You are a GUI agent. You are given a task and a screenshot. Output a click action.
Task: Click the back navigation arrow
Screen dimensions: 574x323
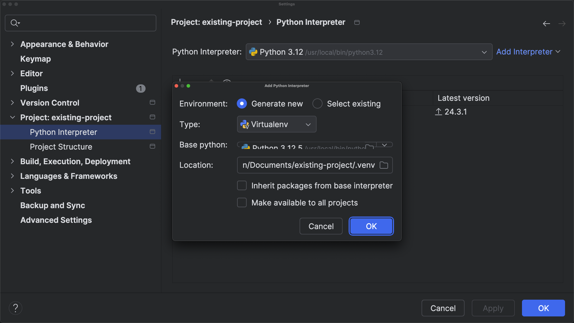pos(546,24)
